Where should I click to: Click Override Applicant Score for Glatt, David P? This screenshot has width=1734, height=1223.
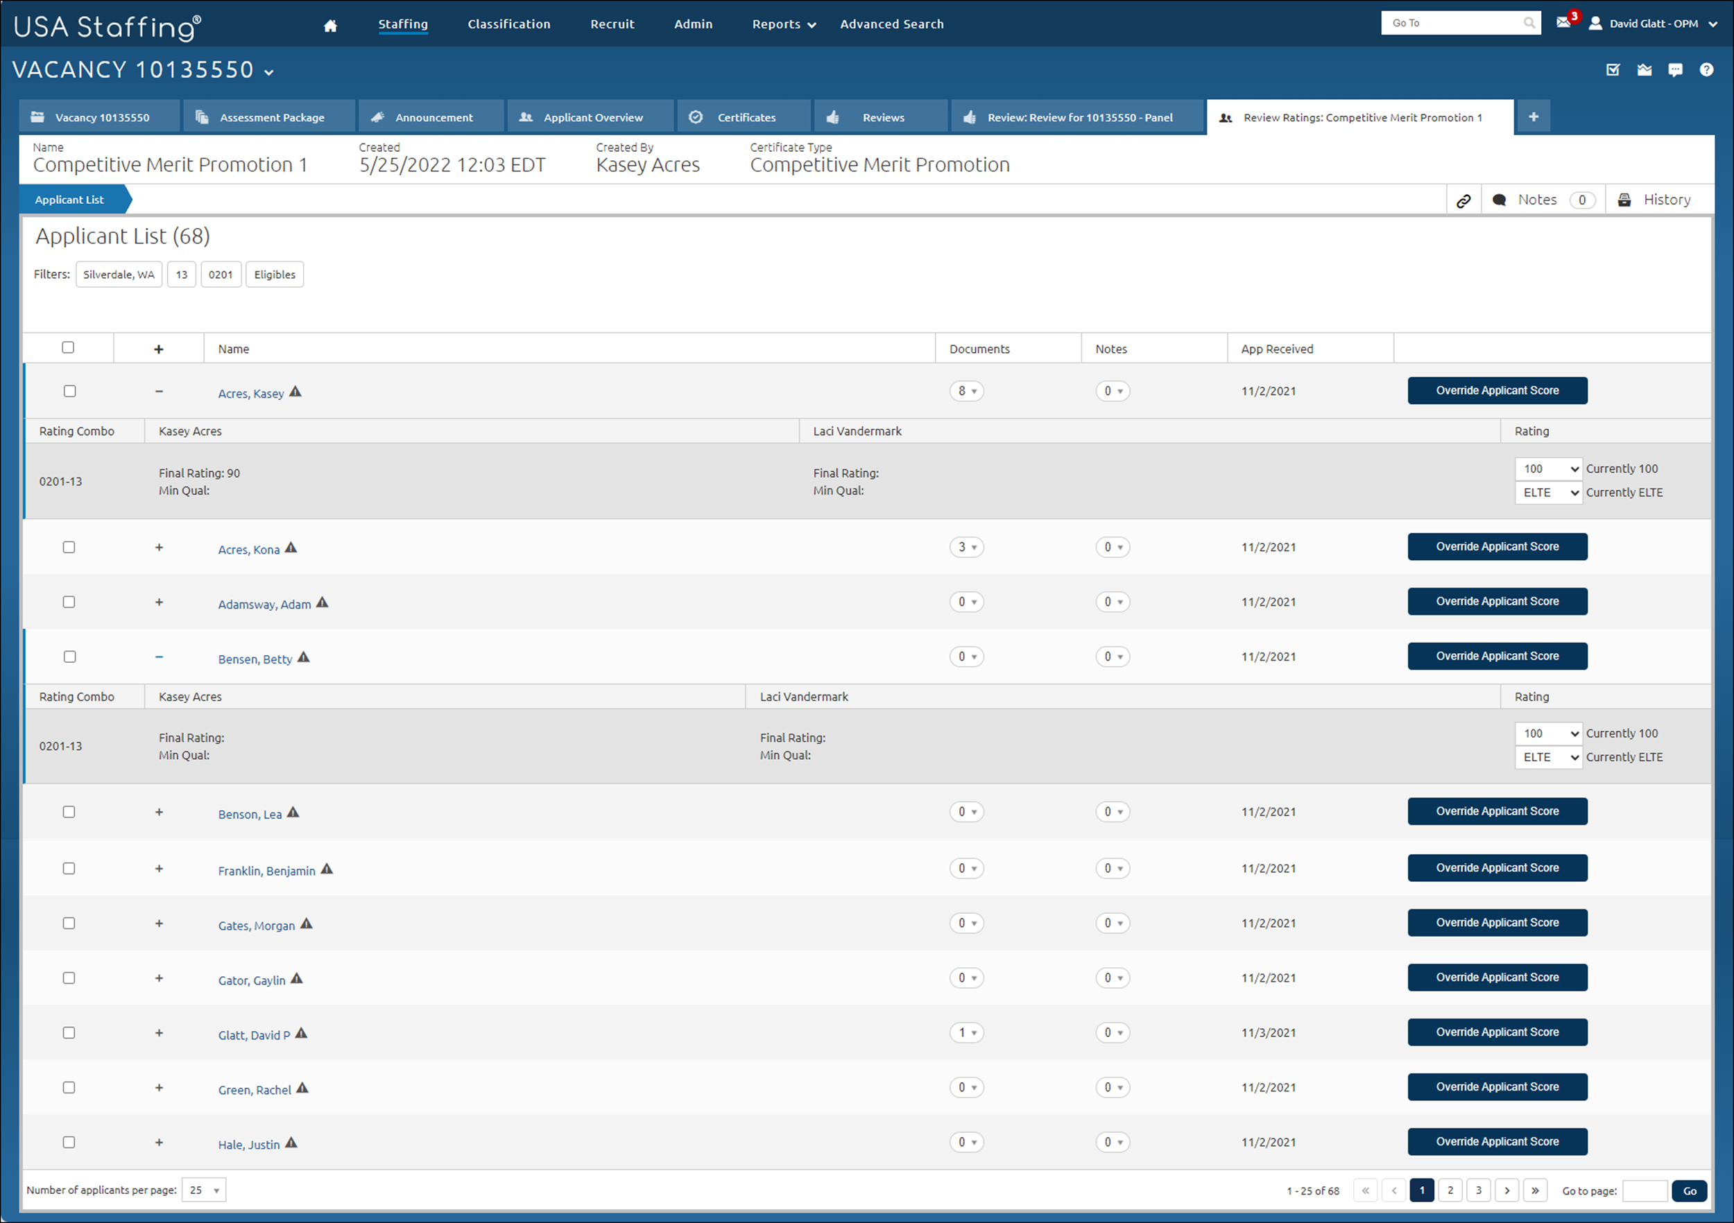pyautogui.click(x=1497, y=1032)
